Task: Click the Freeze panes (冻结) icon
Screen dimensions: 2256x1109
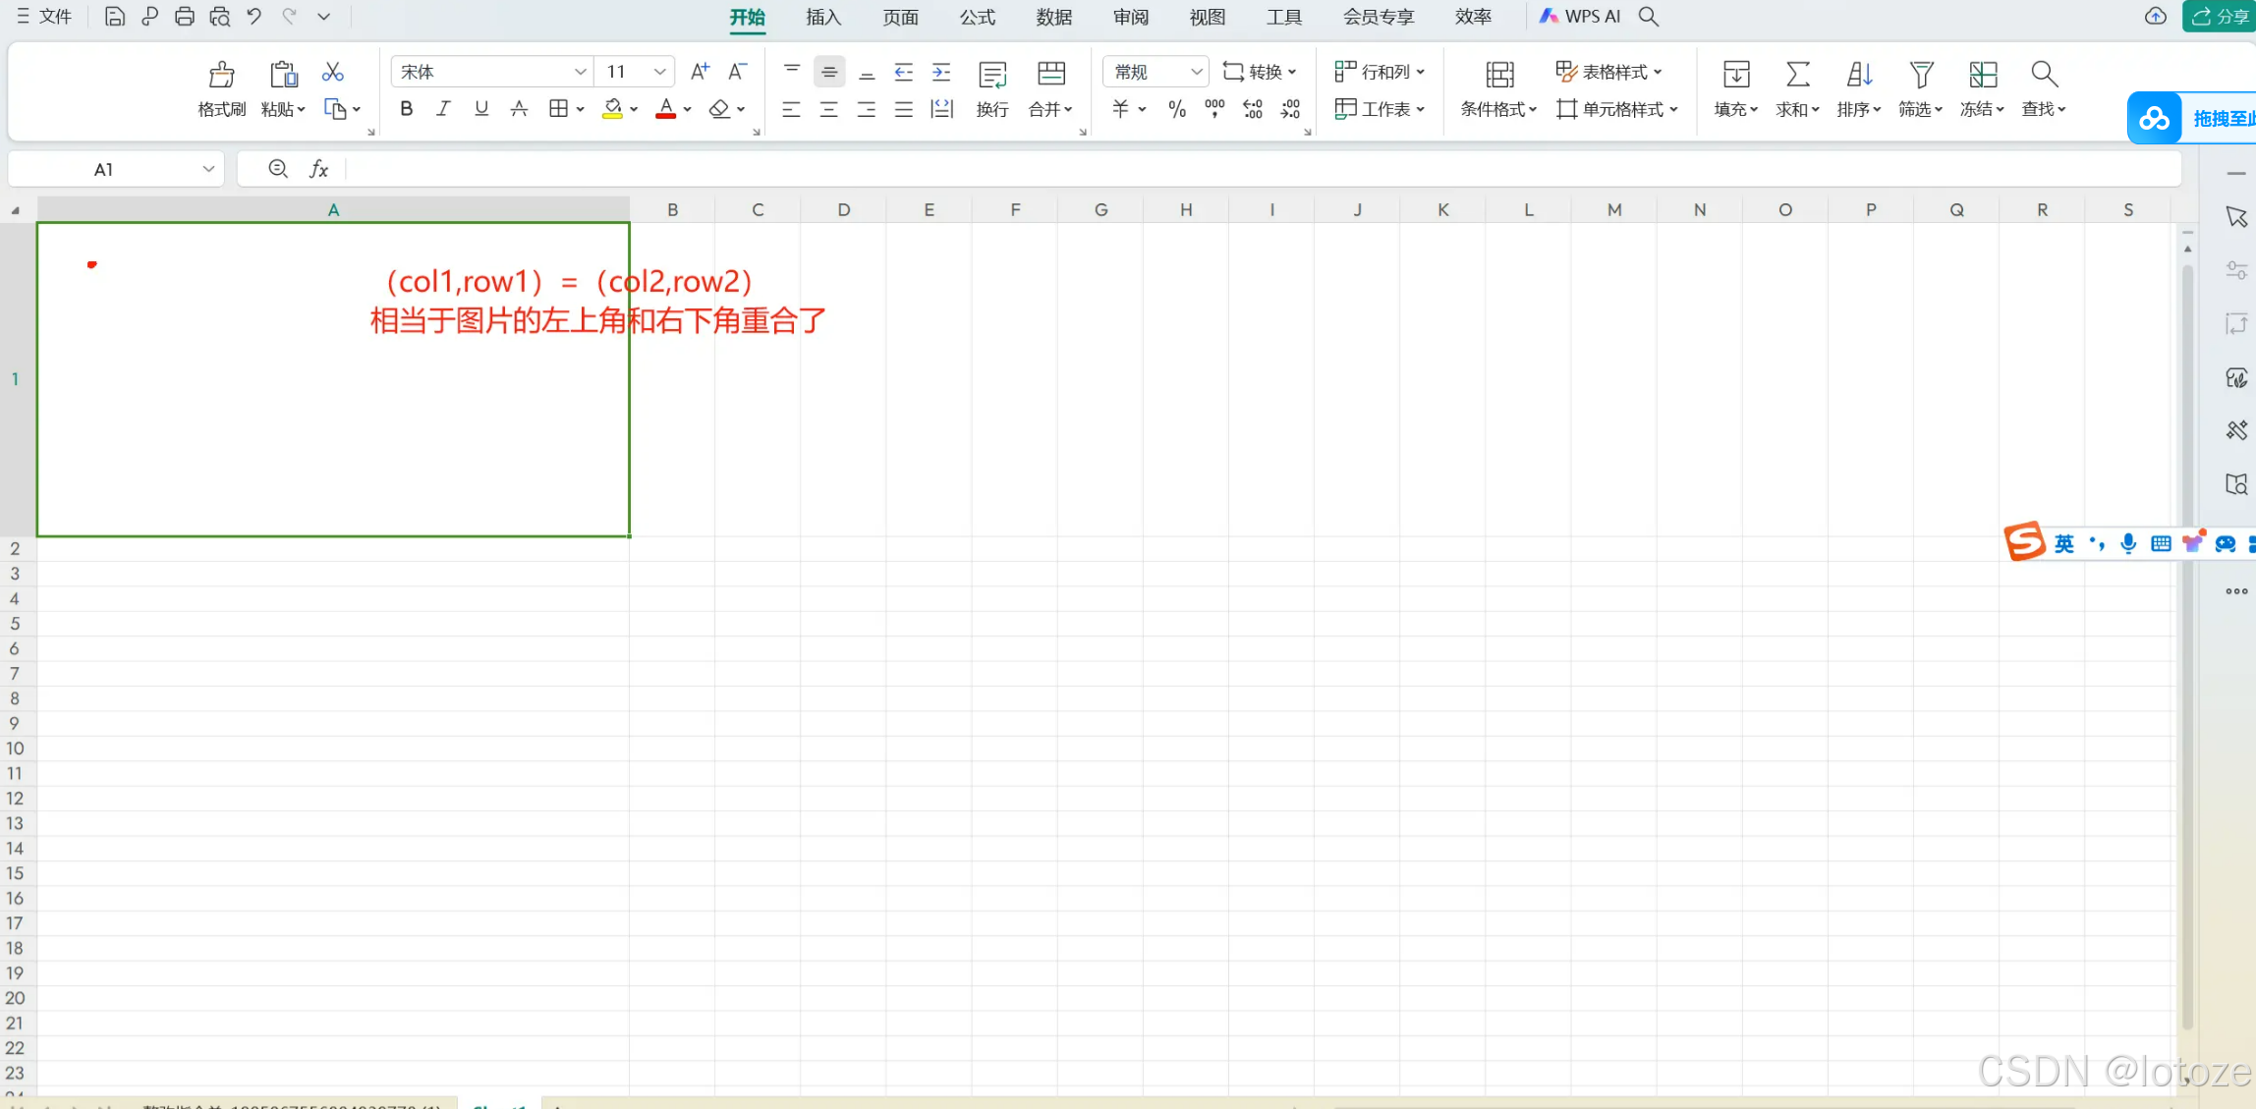Action: (1982, 75)
